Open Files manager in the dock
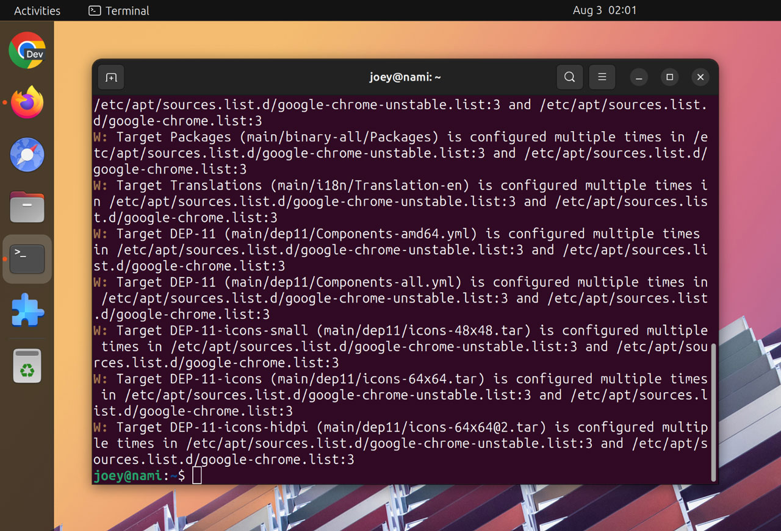This screenshot has height=531, width=781. 27,207
